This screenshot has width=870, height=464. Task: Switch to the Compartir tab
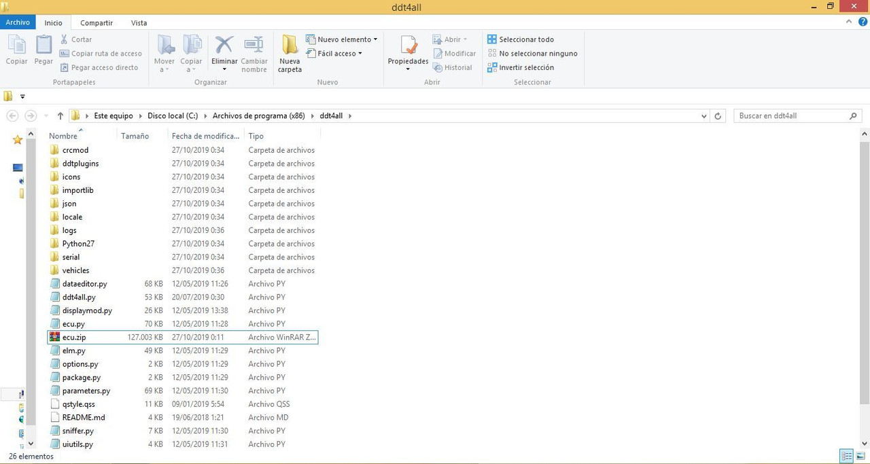[97, 22]
